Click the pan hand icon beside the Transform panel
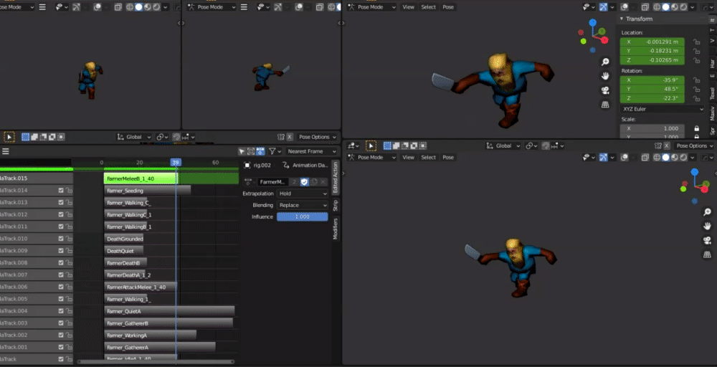Image resolution: width=717 pixels, height=367 pixels. pyautogui.click(x=605, y=76)
